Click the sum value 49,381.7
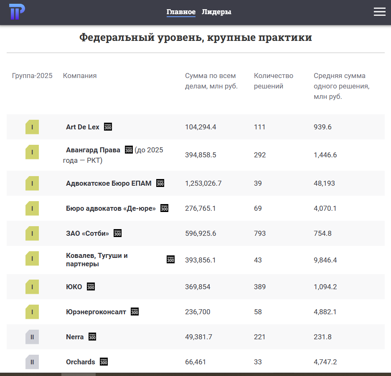391x376 pixels. [198, 337]
